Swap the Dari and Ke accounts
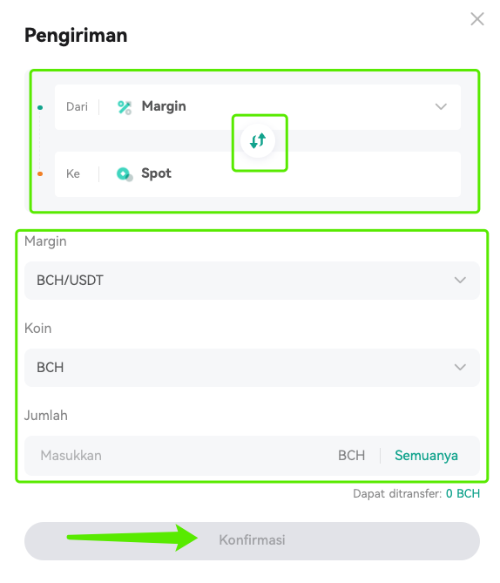This screenshot has height=583, width=500. tap(258, 141)
